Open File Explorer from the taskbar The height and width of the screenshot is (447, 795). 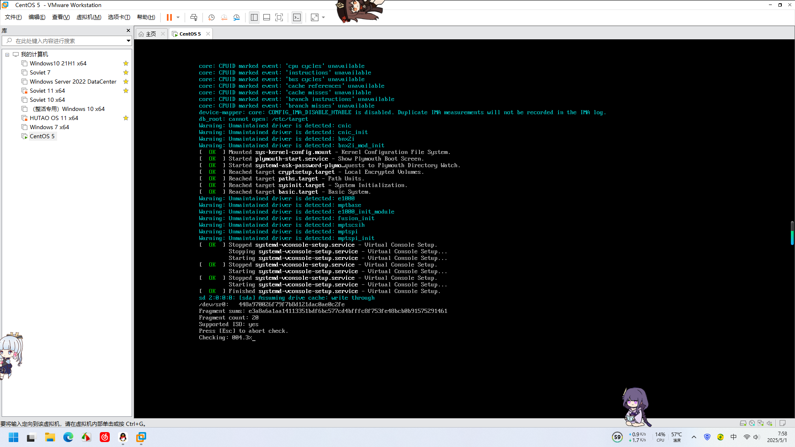[50, 437]
